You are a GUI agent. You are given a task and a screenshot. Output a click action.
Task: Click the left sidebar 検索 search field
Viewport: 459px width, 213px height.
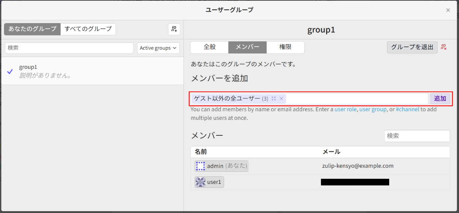(69, 48)
